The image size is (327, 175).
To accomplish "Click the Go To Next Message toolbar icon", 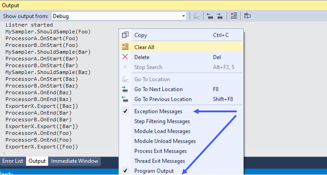I will (x=220, y=16).
